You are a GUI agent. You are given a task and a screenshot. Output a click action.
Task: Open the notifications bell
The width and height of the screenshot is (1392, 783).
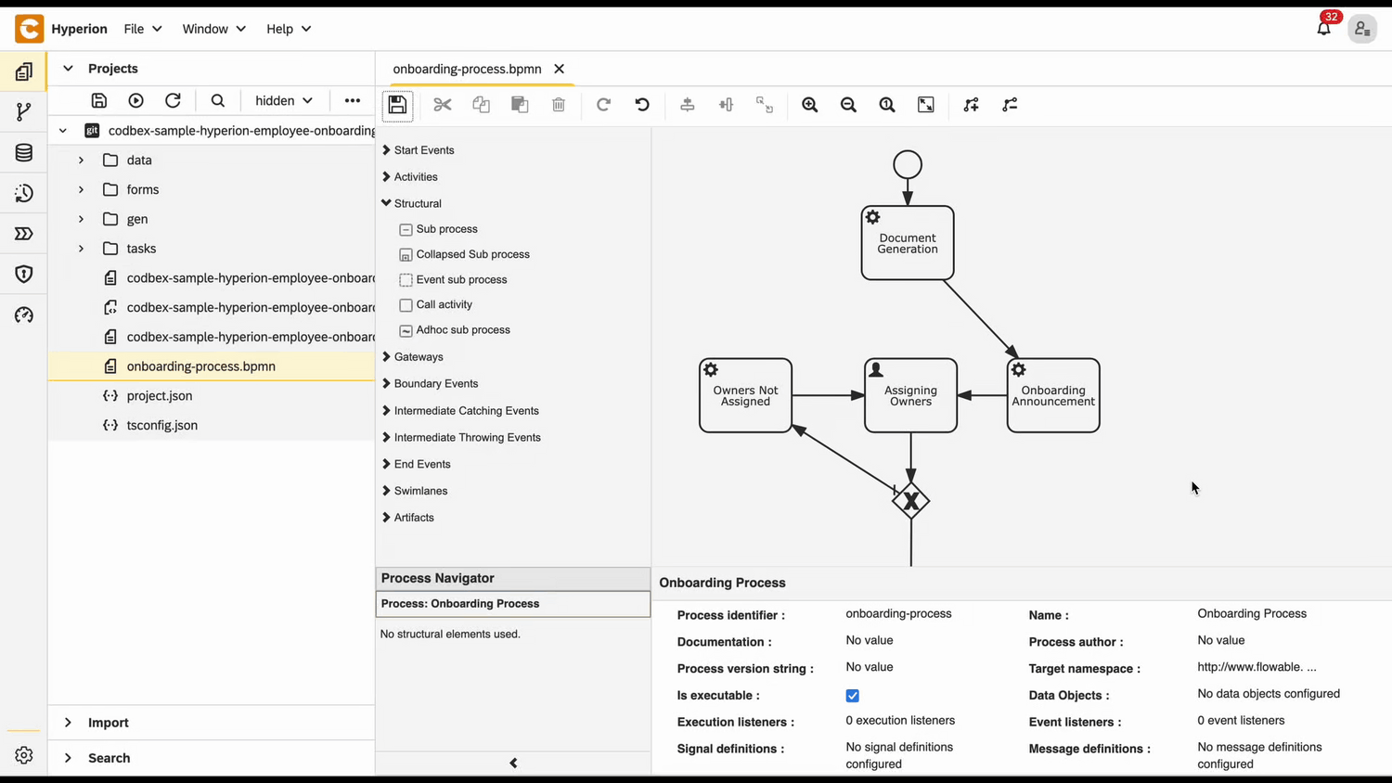[x=1323, y=29]
